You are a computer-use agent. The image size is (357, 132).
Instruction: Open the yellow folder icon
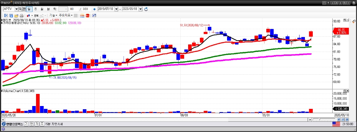pos(16,16)
